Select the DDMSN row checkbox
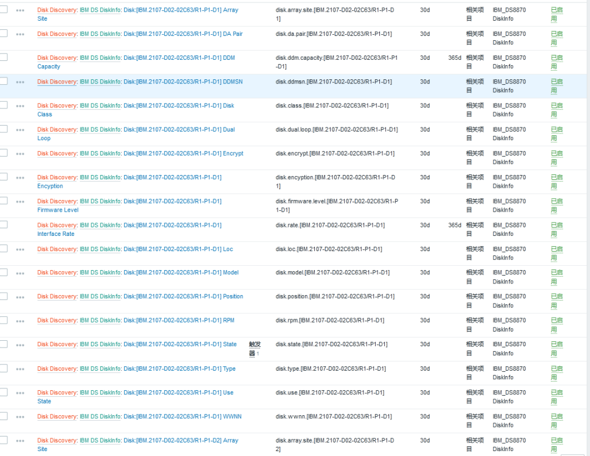This screenshot has height=456, width=590. 4,81
